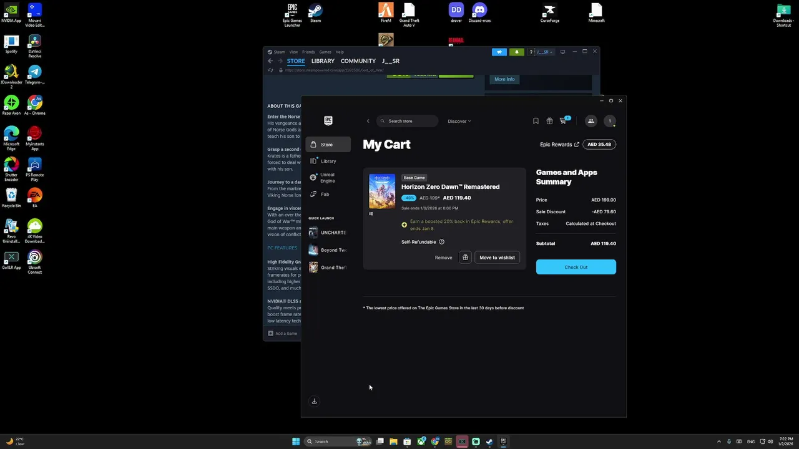The width and height of the screenshot is (799, 449).
Task: Select Unreal Engine in Epic sidebar
Action: pos(328,178)
